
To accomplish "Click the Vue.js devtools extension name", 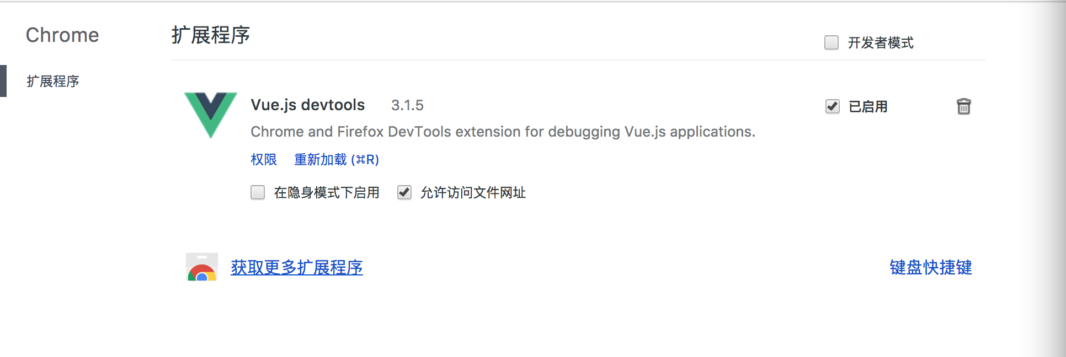I will click(308, 105).
